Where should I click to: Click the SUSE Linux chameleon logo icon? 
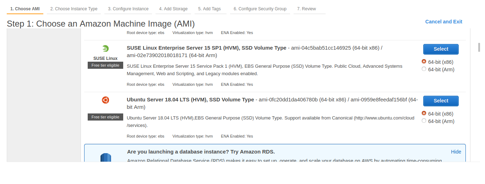pyautogui.click(x=105, y=49)
